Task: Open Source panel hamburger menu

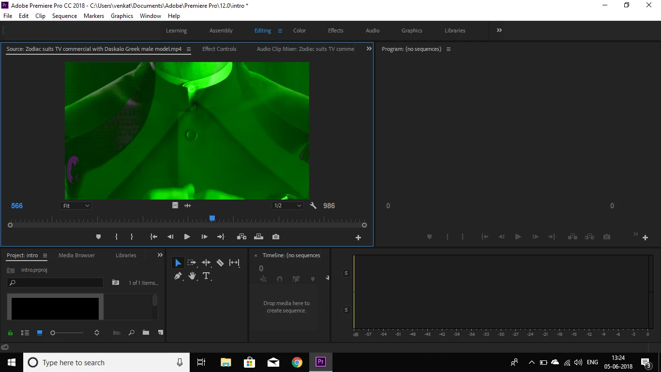Action: [x=189, y=49]
